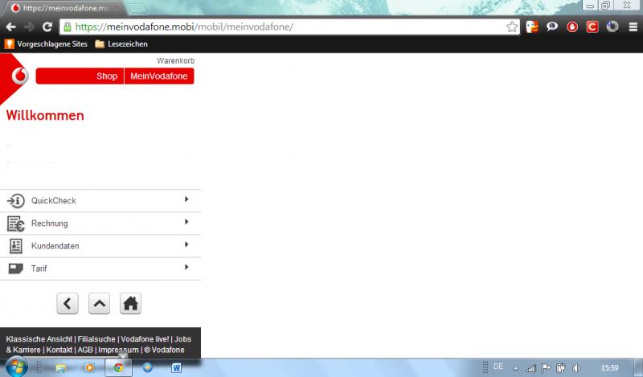Show hidden tray icons arrow
This screenshot has height=377, width=643.
point(516,368)
